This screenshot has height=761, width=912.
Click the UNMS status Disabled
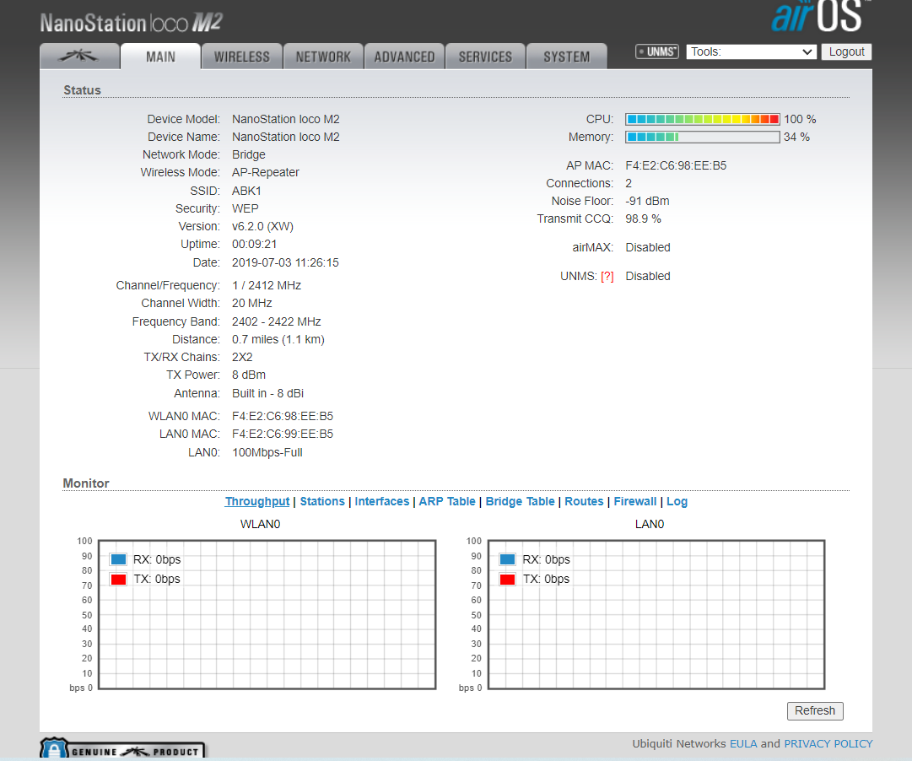tap(648, 277)
